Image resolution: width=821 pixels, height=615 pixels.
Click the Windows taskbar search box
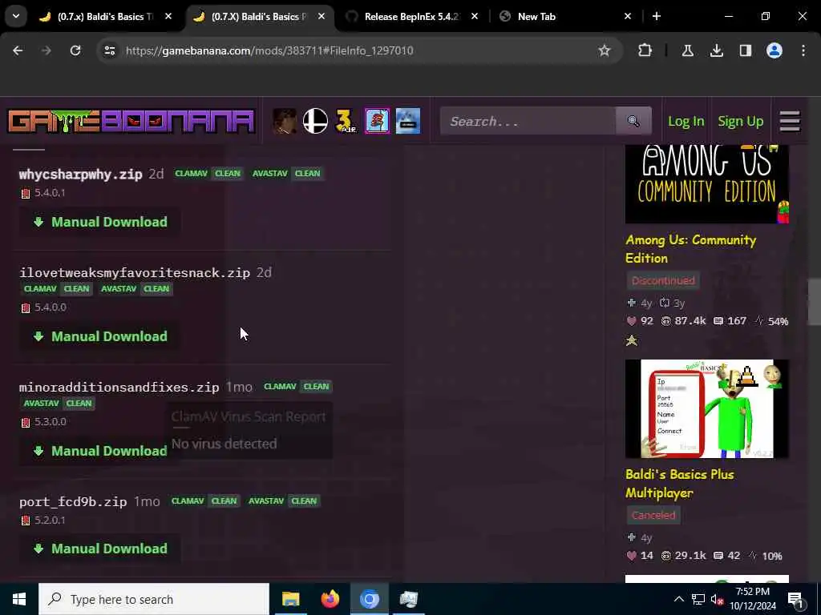(x=154, y=599)
